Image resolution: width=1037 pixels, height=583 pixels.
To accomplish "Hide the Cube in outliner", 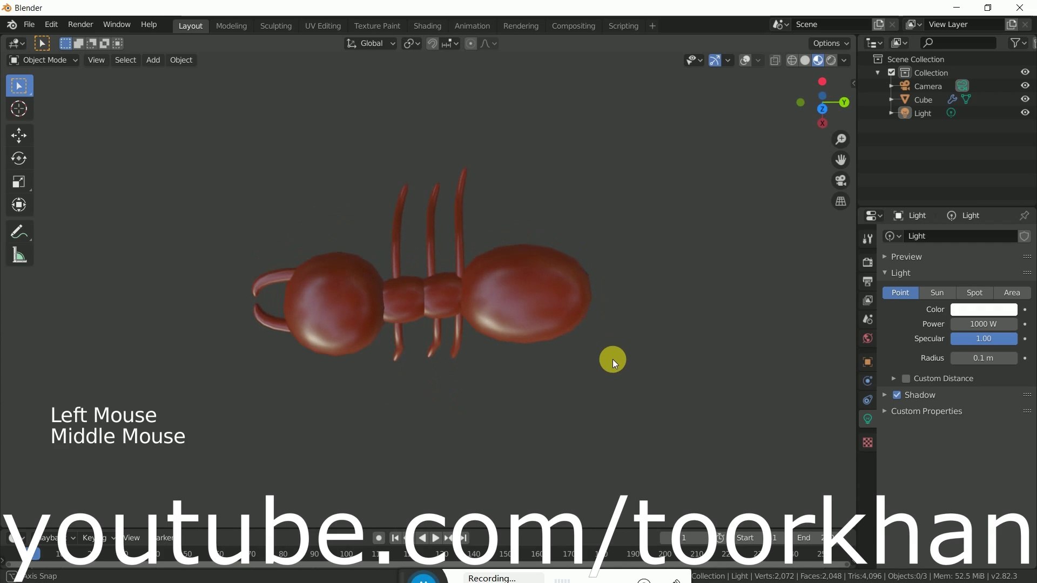I will point(1025,99).
